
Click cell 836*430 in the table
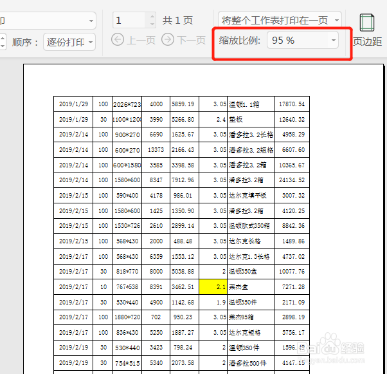[127, 332]
